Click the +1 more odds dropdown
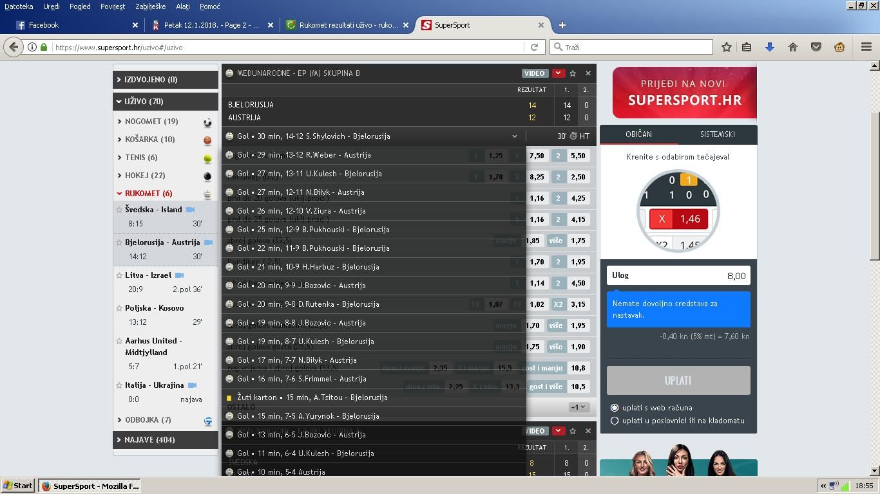Screen dimensions: 880x494 pyautogui.click(x=578, y=407)
